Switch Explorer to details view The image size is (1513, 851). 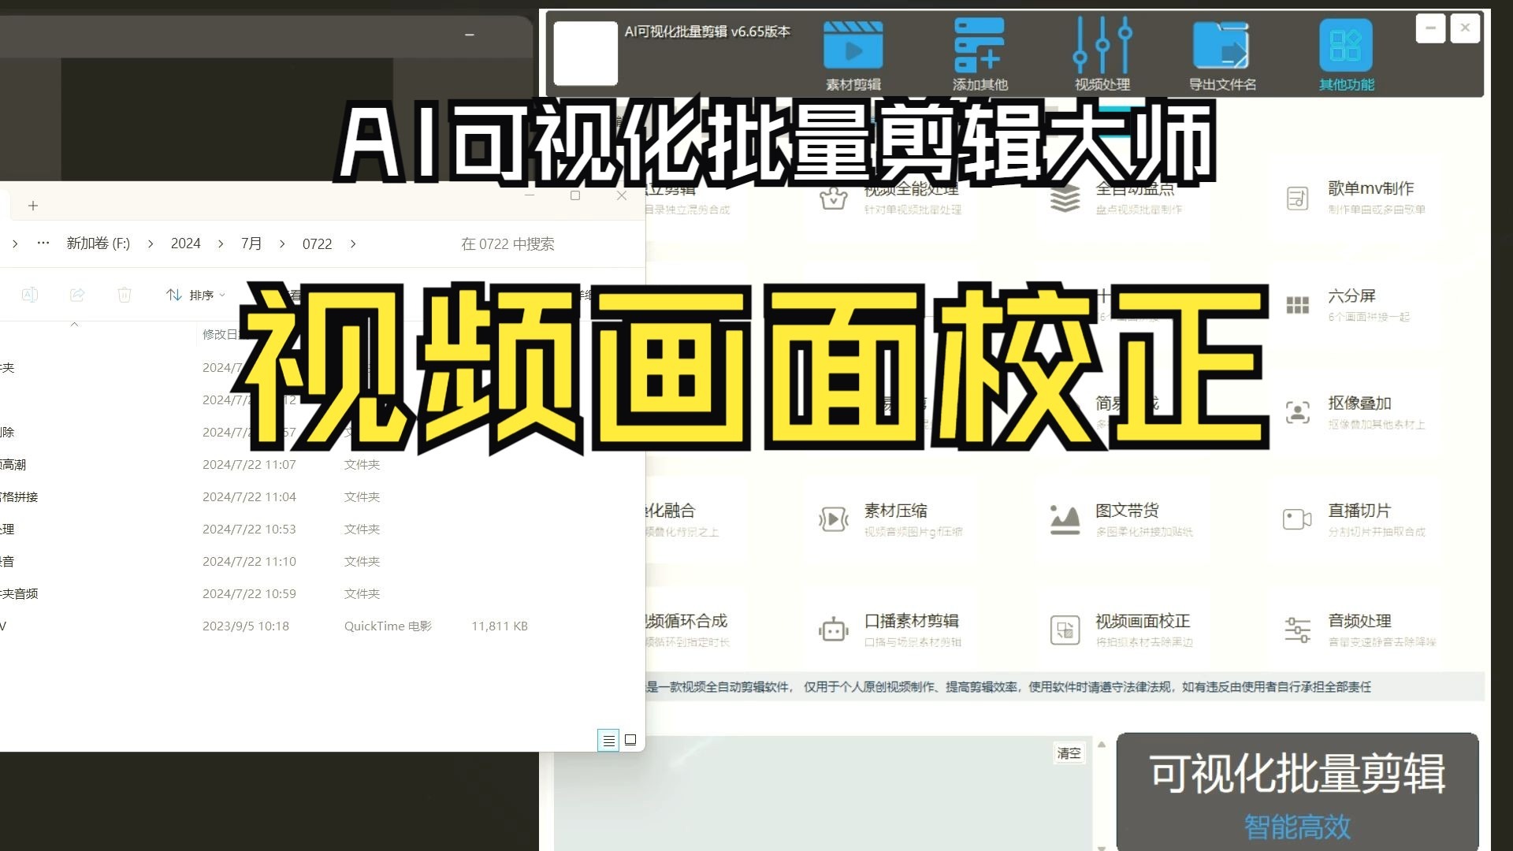pos(608,740)
